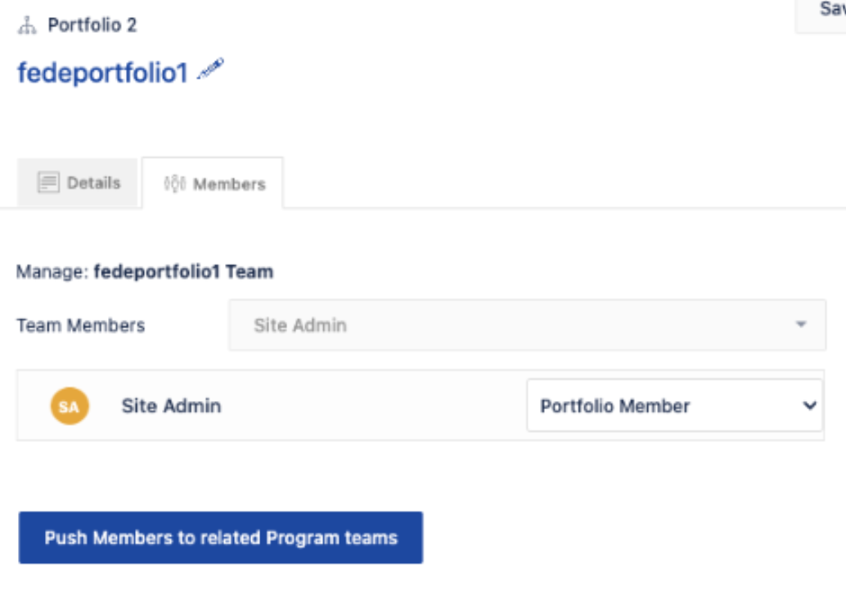Viewport: 846px width, 591px height.
Task: Click the Site Admin placeholder text in field
Action: click(300, 325)
